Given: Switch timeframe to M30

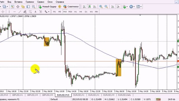Looking at the screenshot, I should [x=70, y=12].
